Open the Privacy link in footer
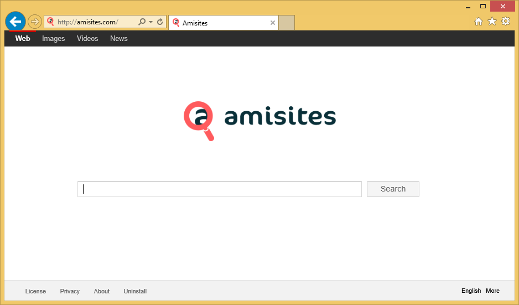This screenshot has width=519, height=305. (x=70, y=291)
